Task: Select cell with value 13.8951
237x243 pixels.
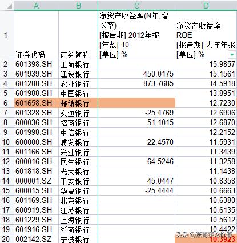Action: 206,93
